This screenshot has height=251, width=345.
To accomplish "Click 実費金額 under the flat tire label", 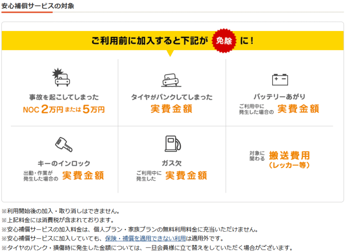I will [171, 109].
